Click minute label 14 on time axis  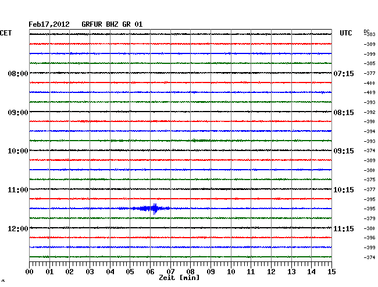pos(311,272)
